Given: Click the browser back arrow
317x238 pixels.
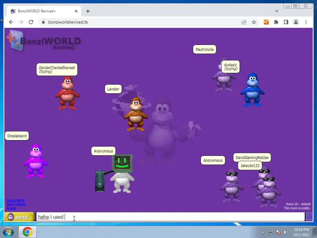Looking at the screenshot, I should point(11,22).
